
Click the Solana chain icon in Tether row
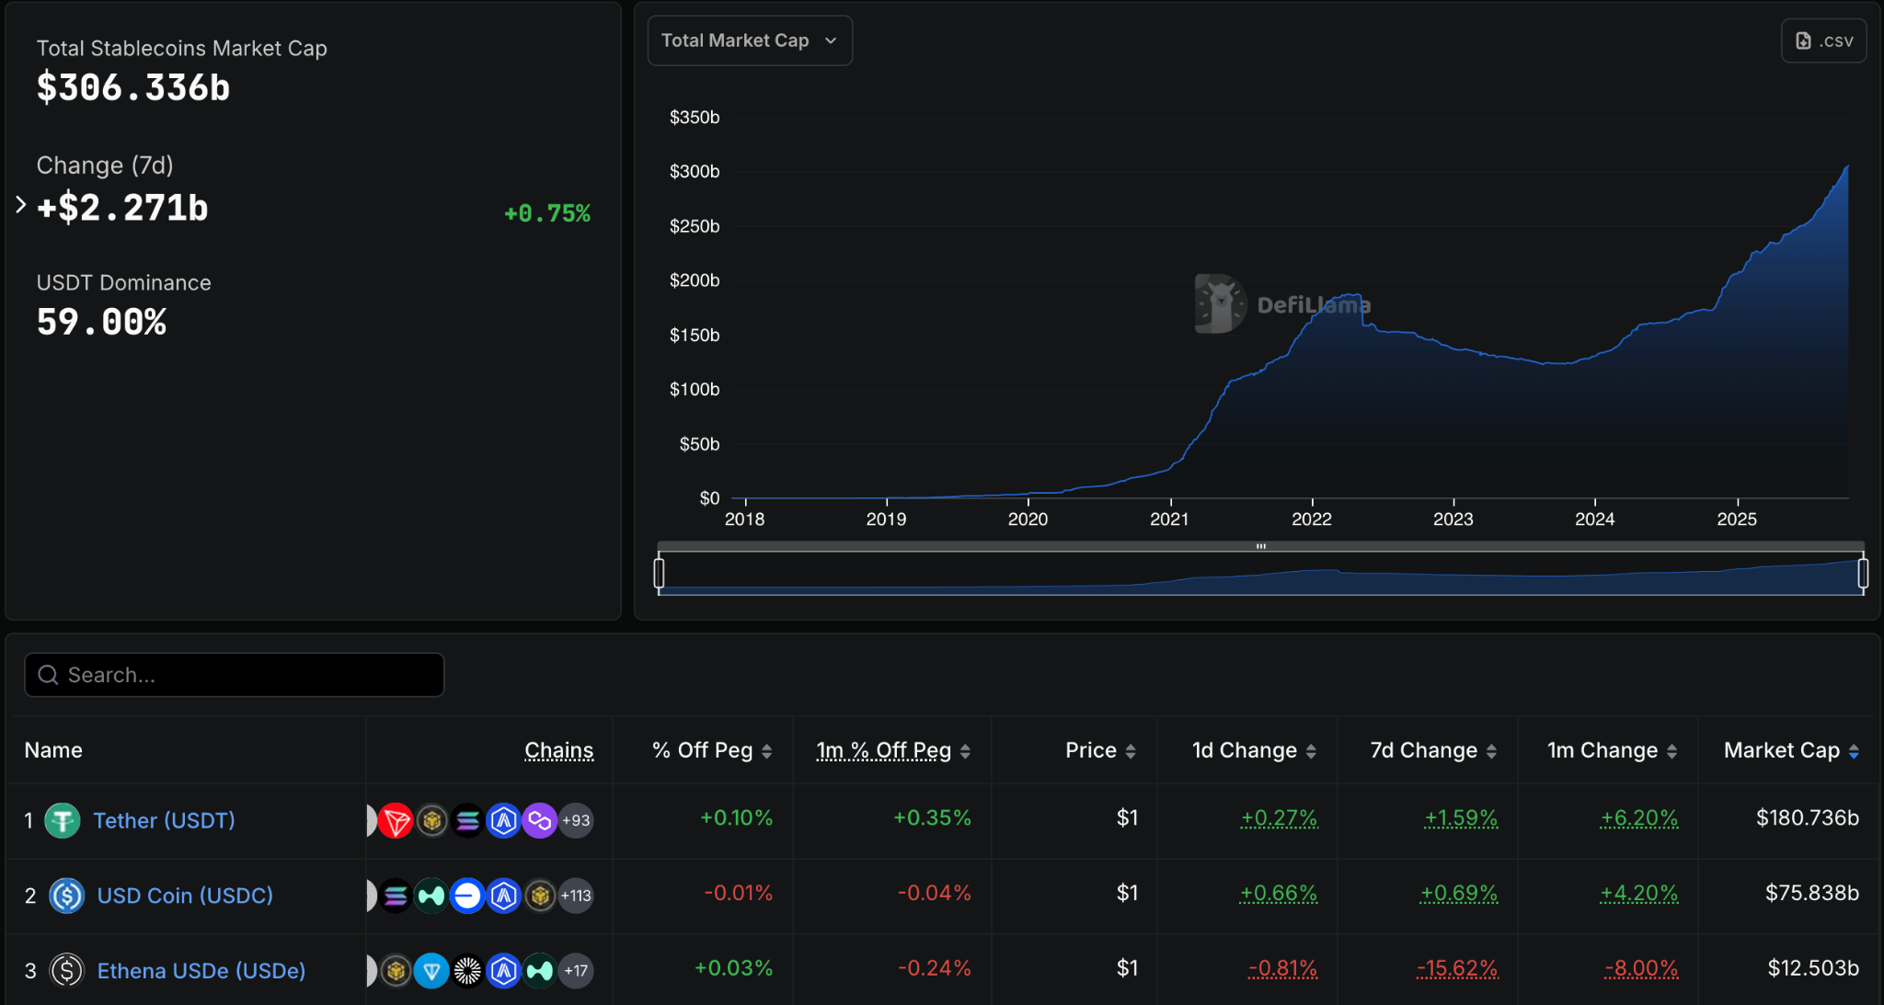(x=467, y=820)
